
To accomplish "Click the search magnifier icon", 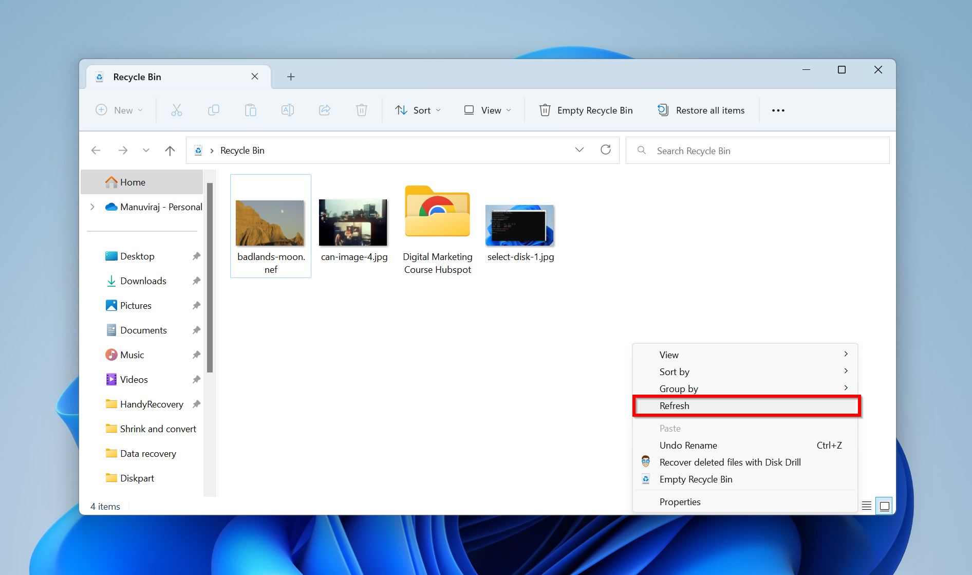I will [x=641, y=150].
